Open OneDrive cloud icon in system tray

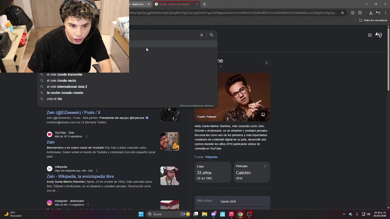click(x=350, y=214)
